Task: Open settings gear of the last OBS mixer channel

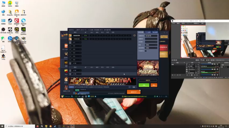Action: coord(218,75)
